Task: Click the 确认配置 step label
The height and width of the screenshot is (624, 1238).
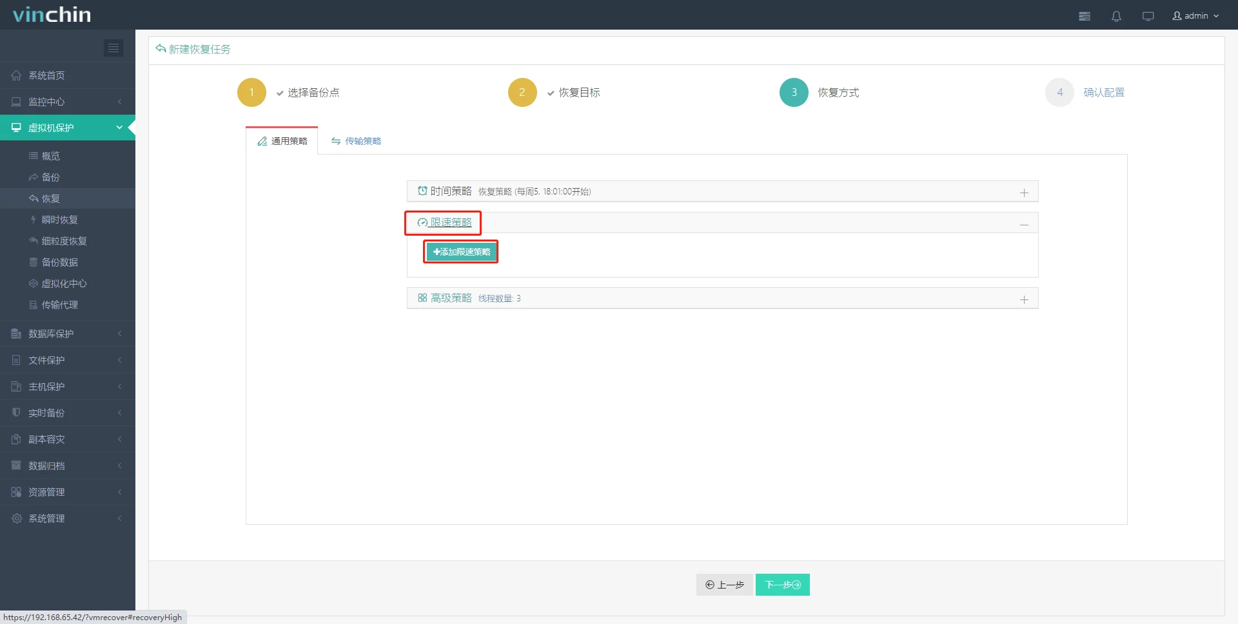Action: tap(1104, 92)
